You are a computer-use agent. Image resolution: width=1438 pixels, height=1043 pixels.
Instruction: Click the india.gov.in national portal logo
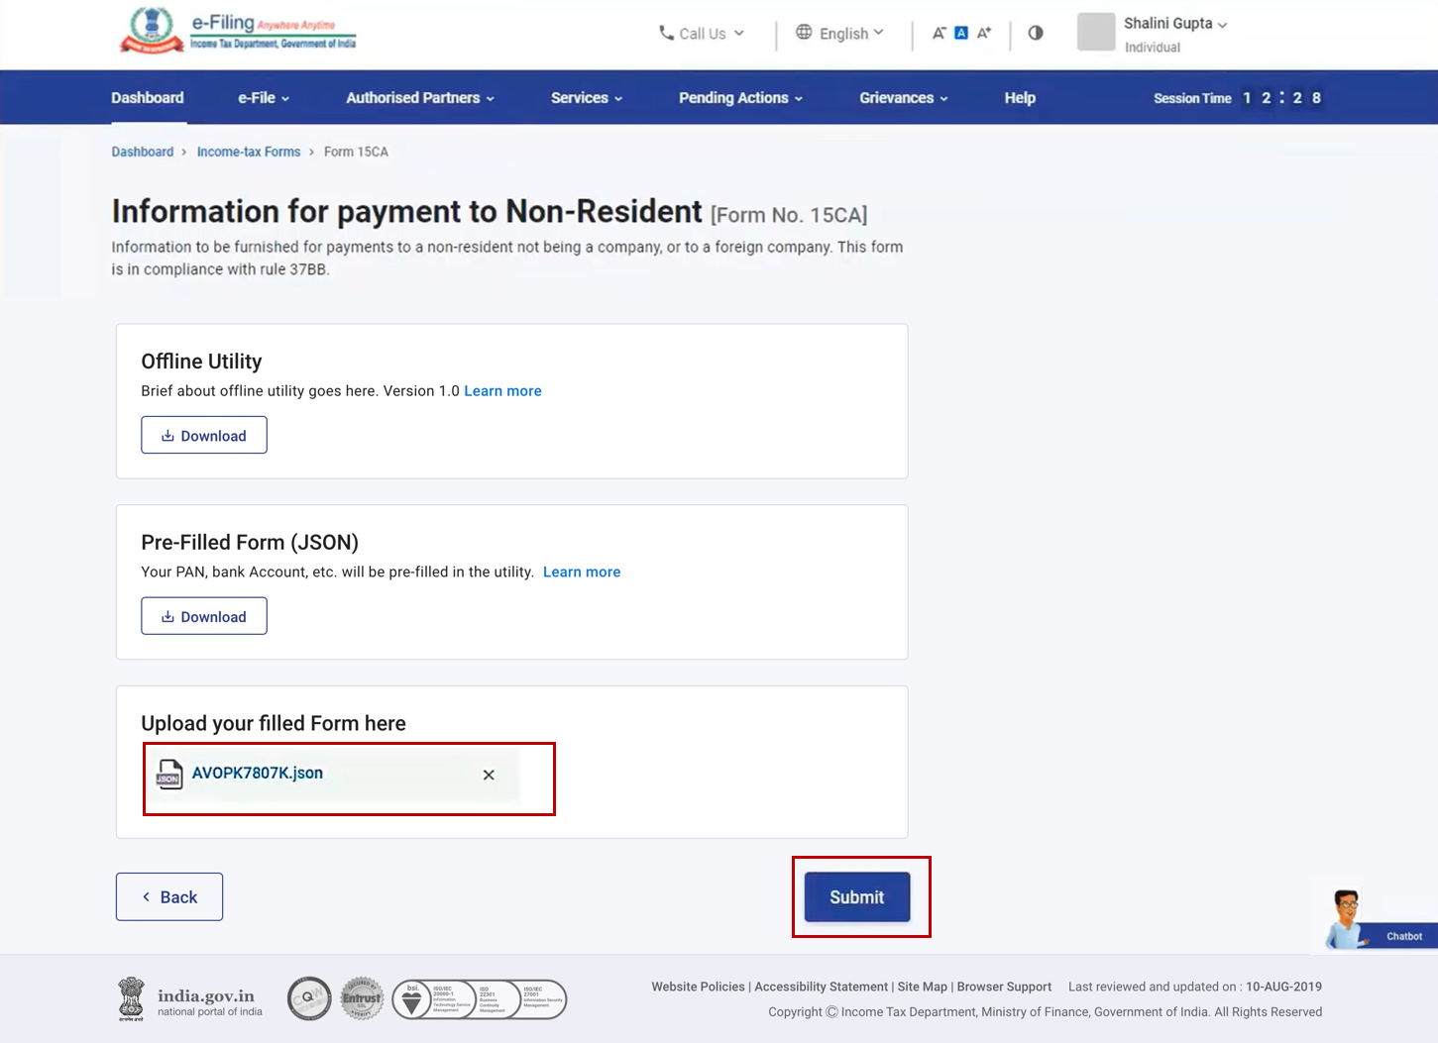[x=190, y=999]
